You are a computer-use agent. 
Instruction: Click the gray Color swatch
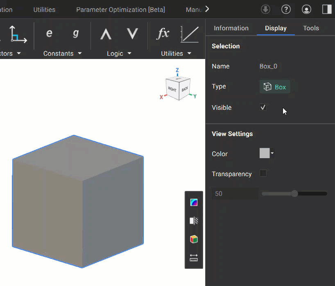tap(265, 153)
